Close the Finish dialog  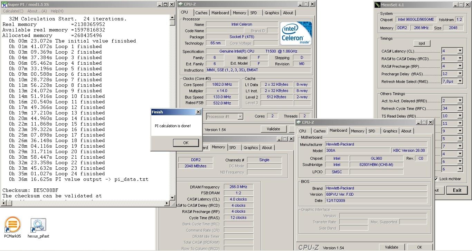[198, 112]
